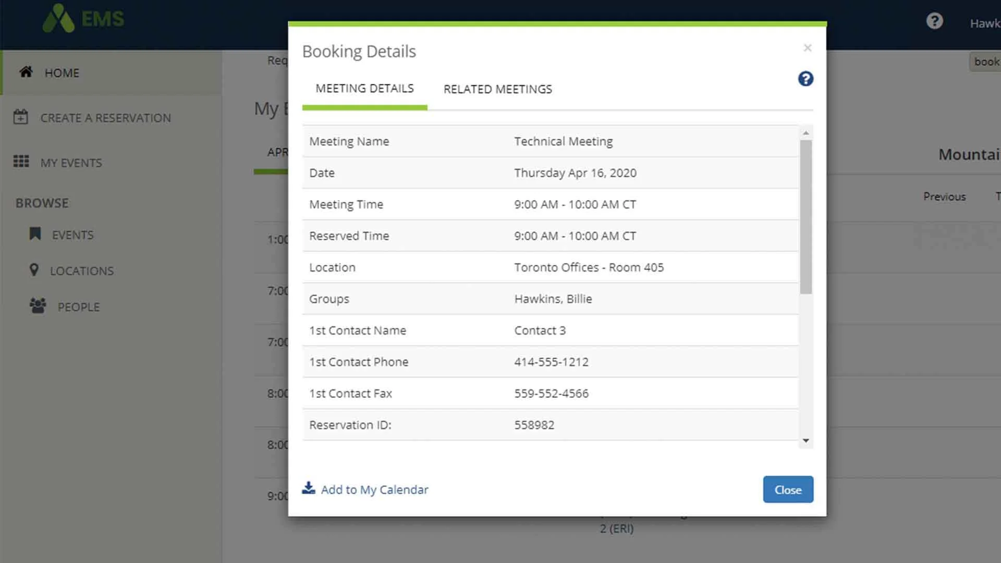Select the Home icon in the sidebar
The width and height of the screenshot is (1001, 563).
click(x=25, y=72)
